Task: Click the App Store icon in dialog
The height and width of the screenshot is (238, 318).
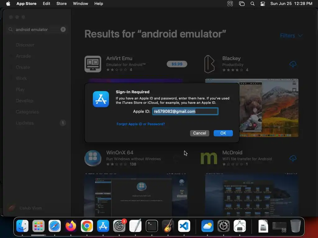Action: click(x=101, y=99)
